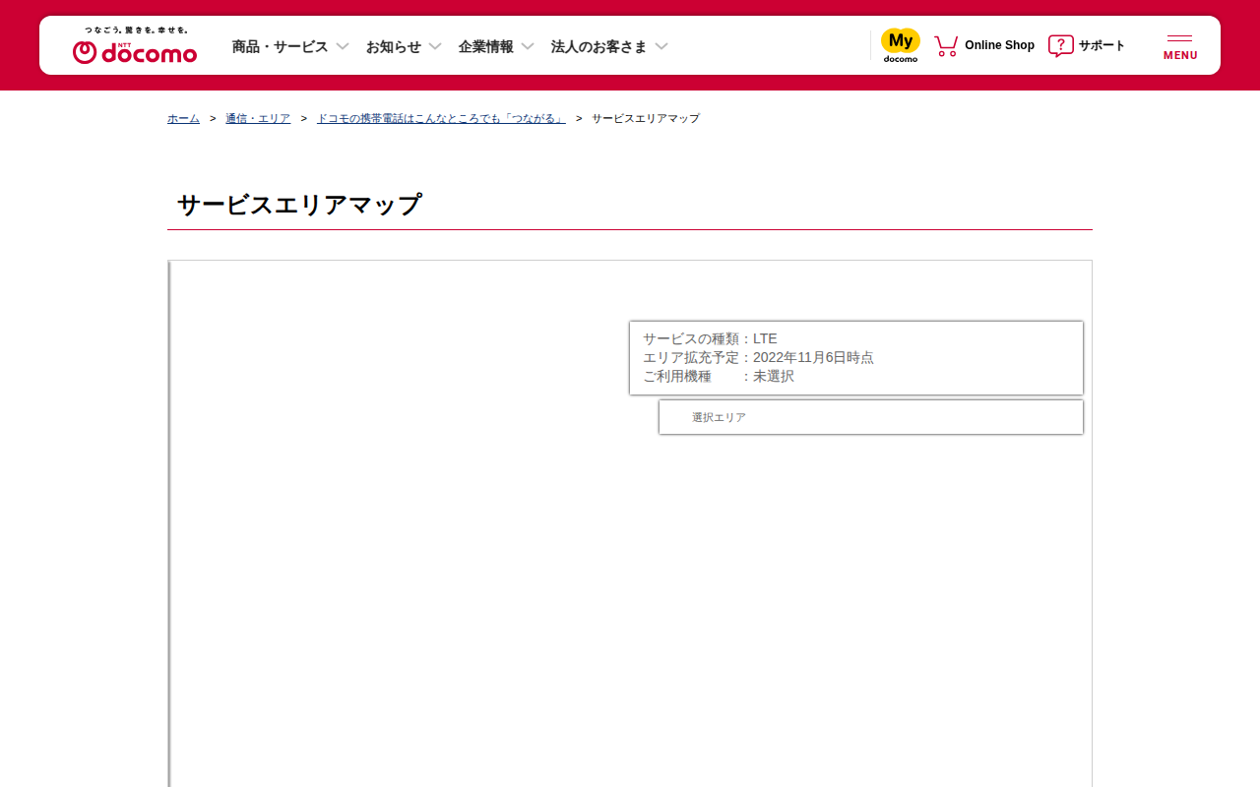1260x787 pixels.
Task: Expand the 商品・サービス chevron
Action: (x=343, y=46)
